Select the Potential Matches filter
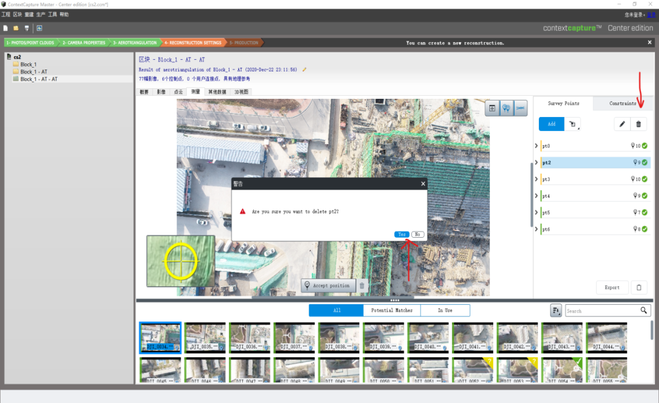 tap(392, 310)
